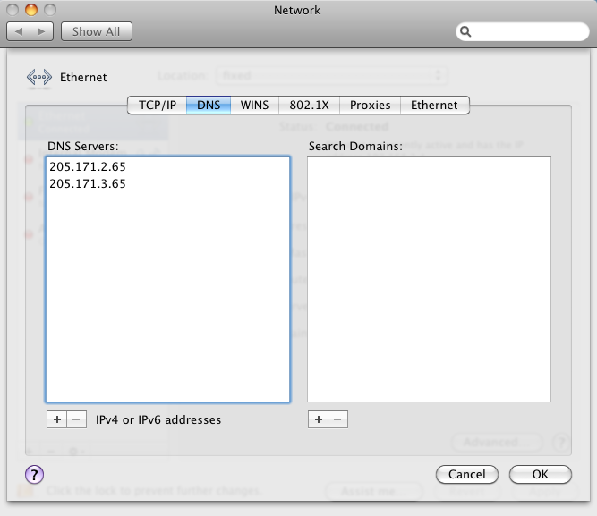The height and width of the screenshot is (516, 597).
Task: Remove the selected search domain
Action: pos(338,419)
